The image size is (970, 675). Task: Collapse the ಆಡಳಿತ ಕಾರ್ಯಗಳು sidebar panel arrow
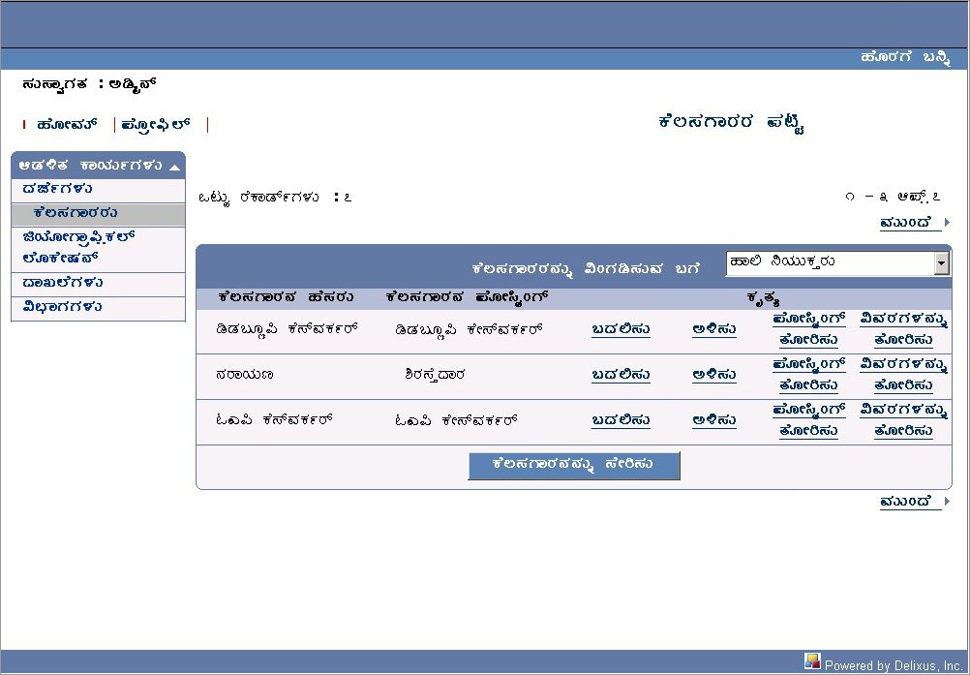click(174, 167)
